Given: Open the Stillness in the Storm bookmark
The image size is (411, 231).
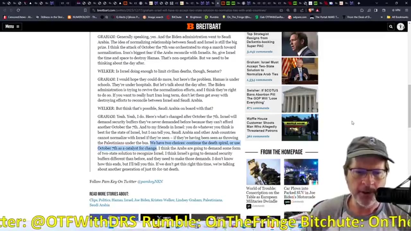Looking at the screenshot, I should click(x=50, y=17).
